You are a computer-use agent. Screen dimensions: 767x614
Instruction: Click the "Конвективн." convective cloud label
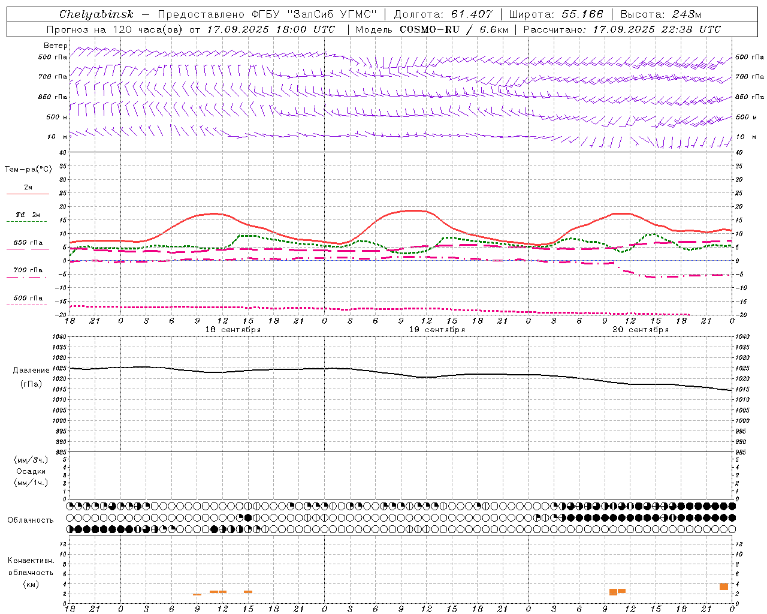point(31,561)
